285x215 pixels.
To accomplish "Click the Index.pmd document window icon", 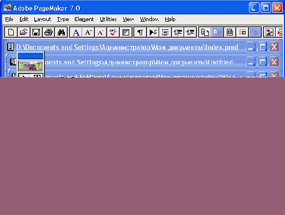I will coord(11,47).
